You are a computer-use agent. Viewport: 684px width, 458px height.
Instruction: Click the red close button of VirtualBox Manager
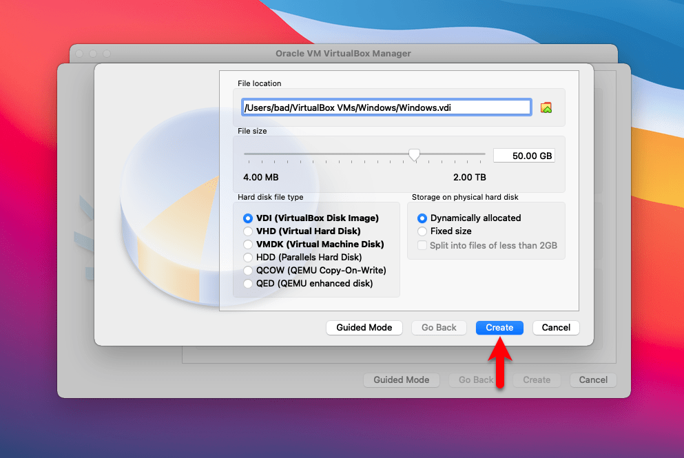pos(79,54)
